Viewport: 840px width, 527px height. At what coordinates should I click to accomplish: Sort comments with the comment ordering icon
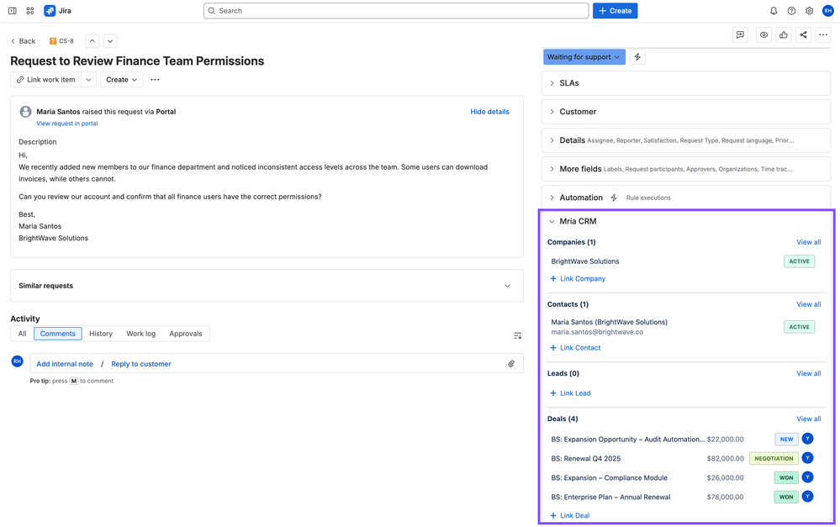coord(517,334)
